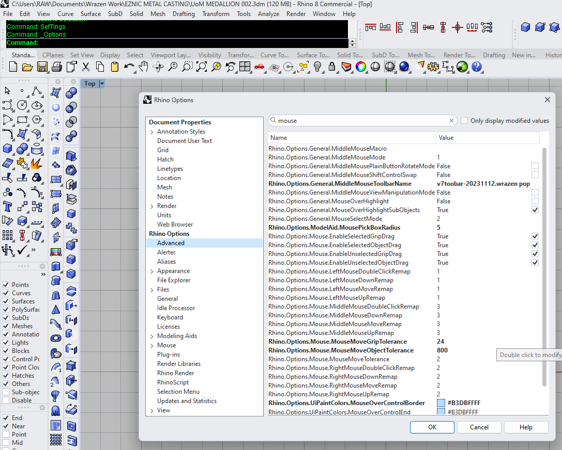Uncheck EnableSelectedGripDrag checkbox

pyautogui.click(x=535, y=236)
